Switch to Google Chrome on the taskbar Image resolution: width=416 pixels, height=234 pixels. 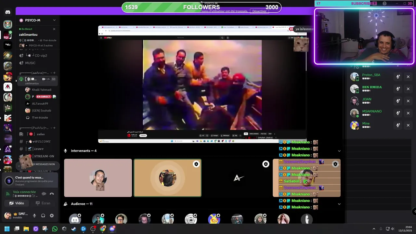pyautogui.click(x=103, y=229)
